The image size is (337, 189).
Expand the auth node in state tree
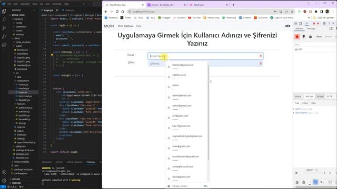pyautogui.click(x=294, y=109)
